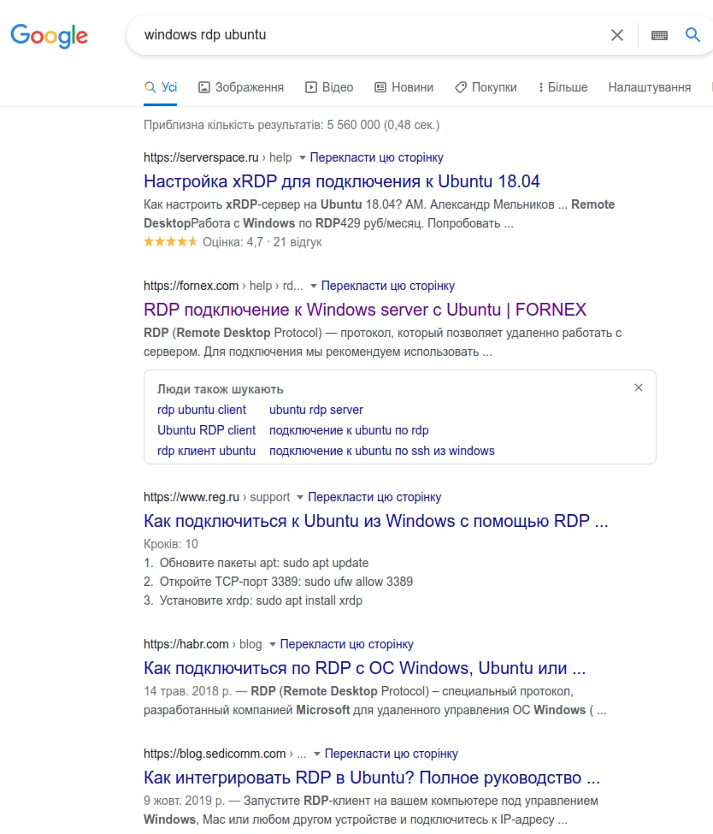
Task: Click the date '14 трав. 2018 р.' snippet
Action: pyautogui.click(x=188, y=691)
